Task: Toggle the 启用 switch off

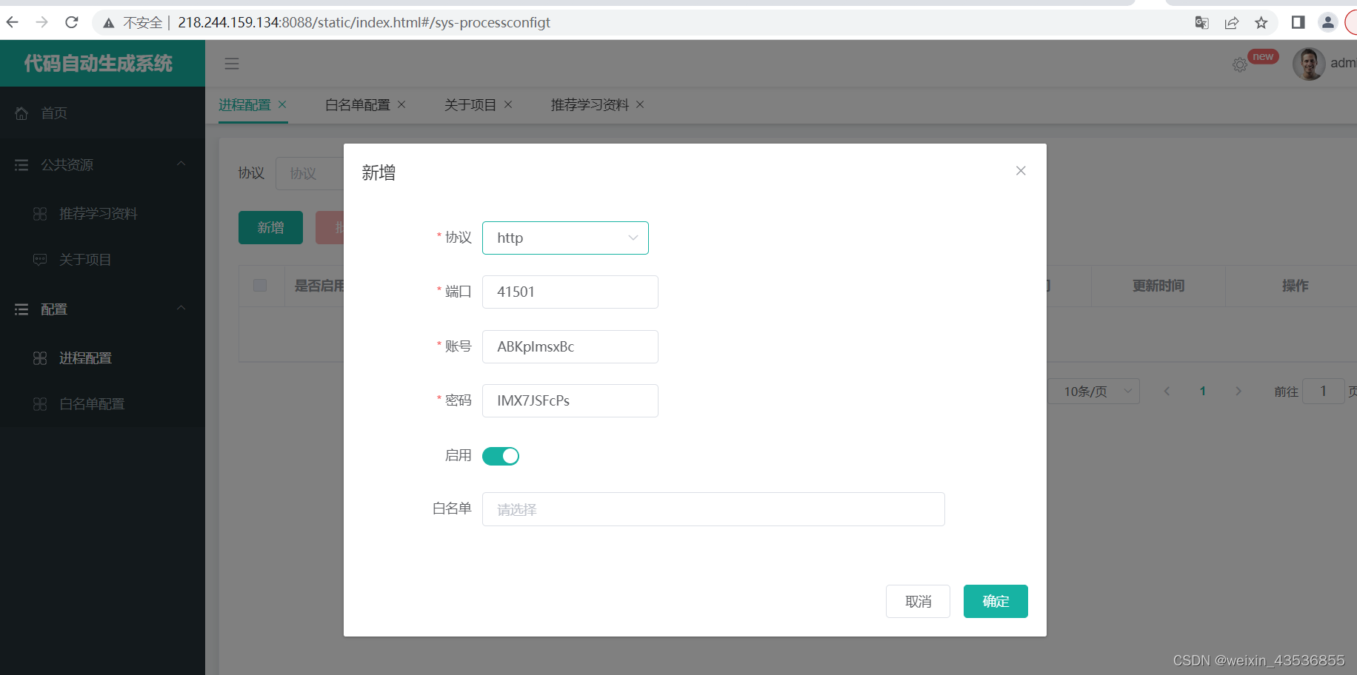Action: click(501, 456)
